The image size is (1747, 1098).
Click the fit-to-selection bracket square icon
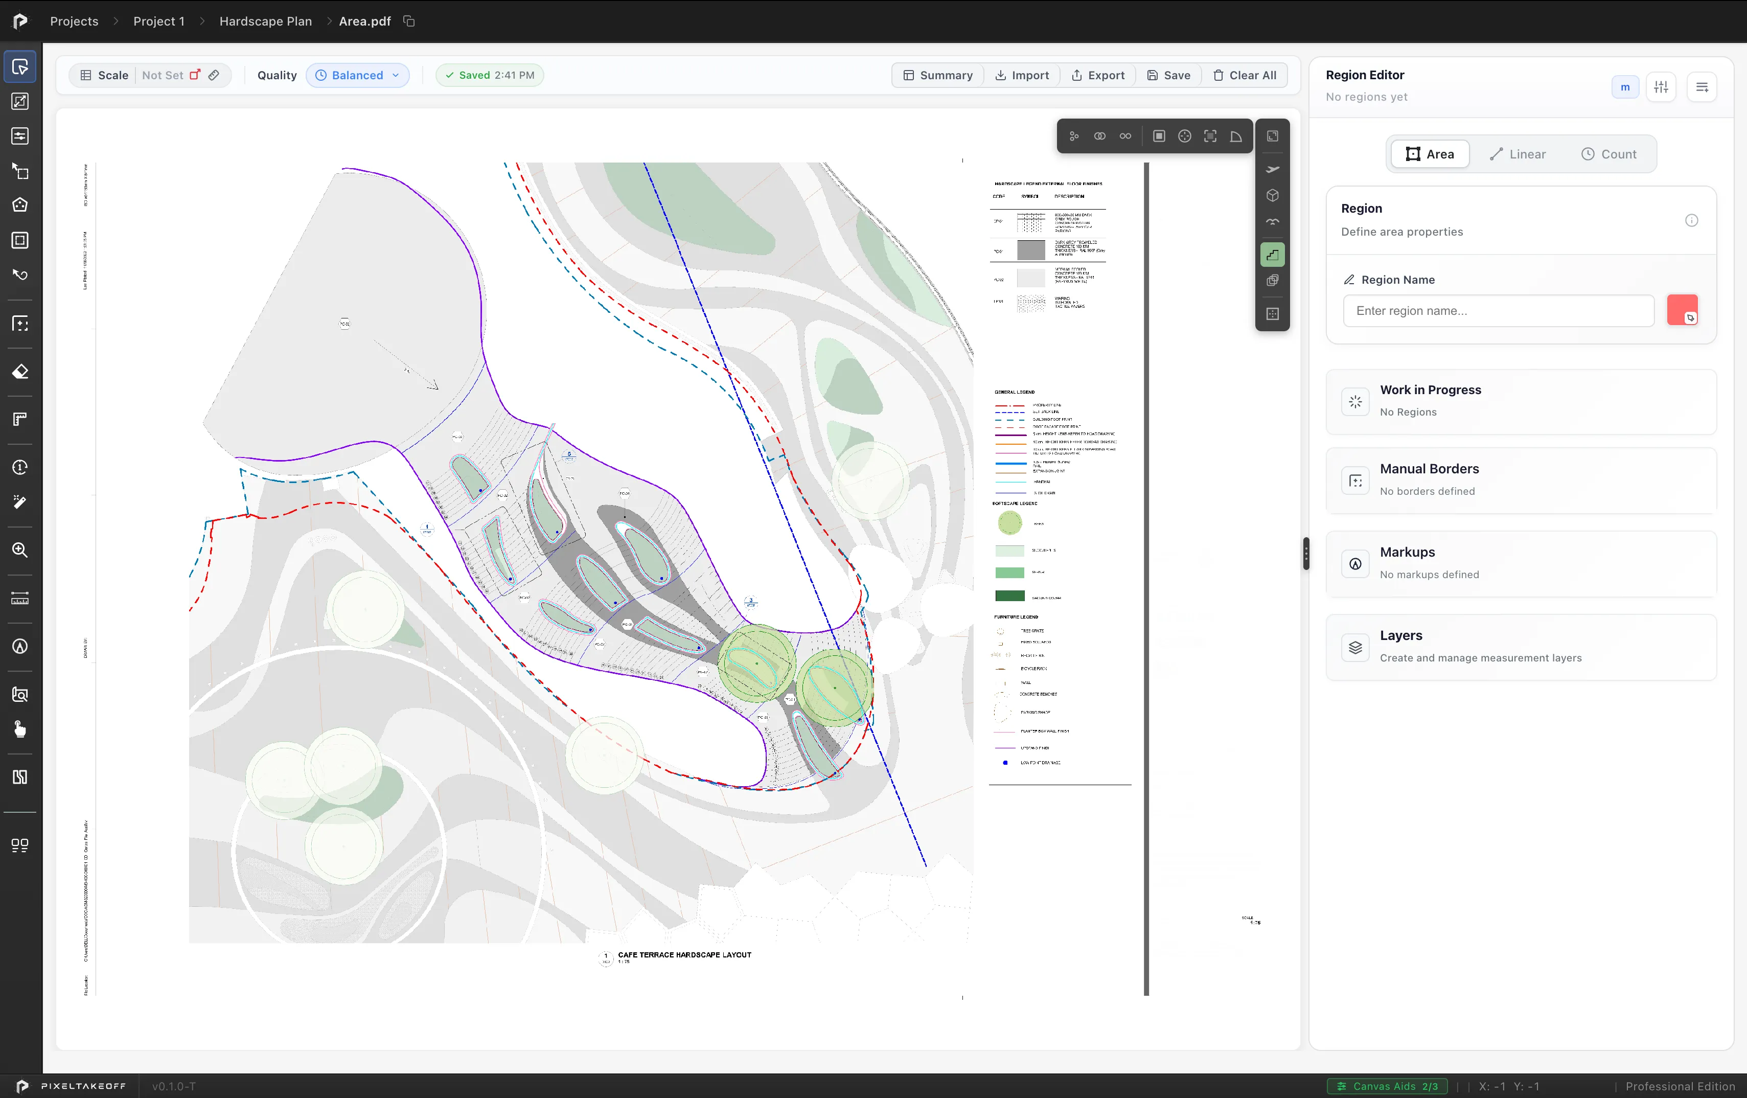point(1210,136)
